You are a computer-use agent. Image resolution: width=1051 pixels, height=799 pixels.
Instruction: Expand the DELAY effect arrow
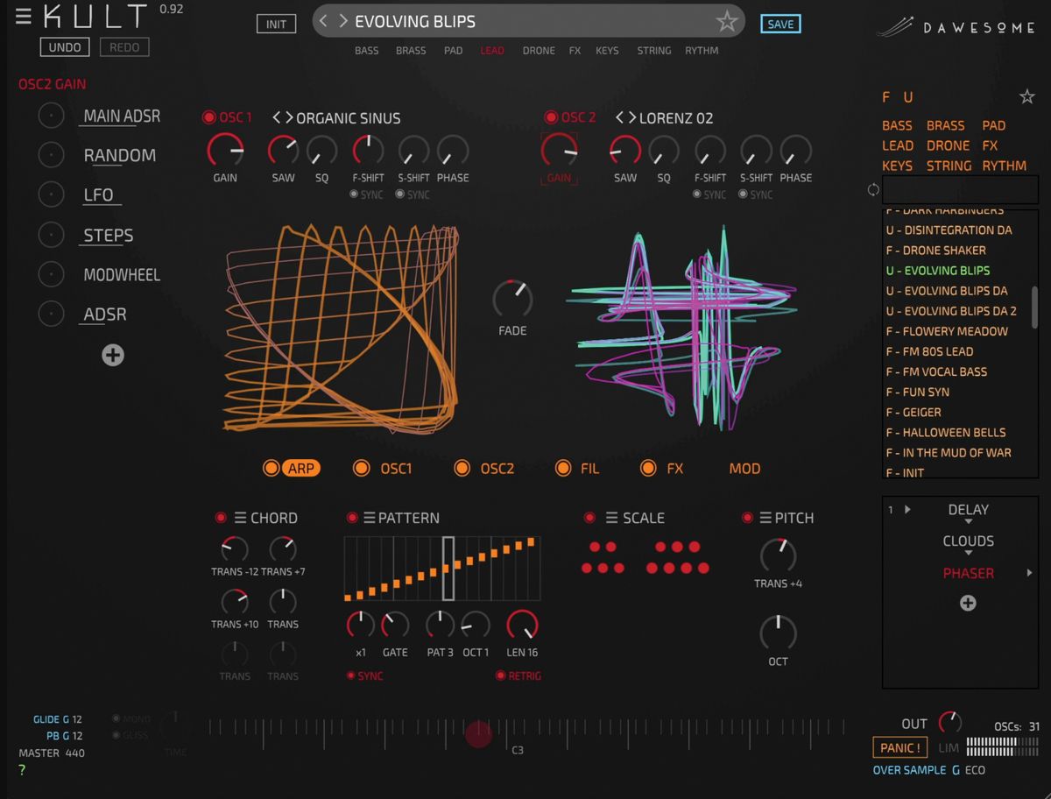pos(968,522)
